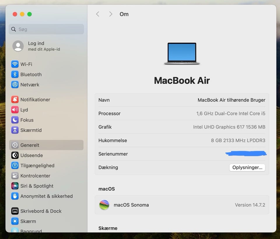Open the Siri & Spotlight label

pos(37,186)
